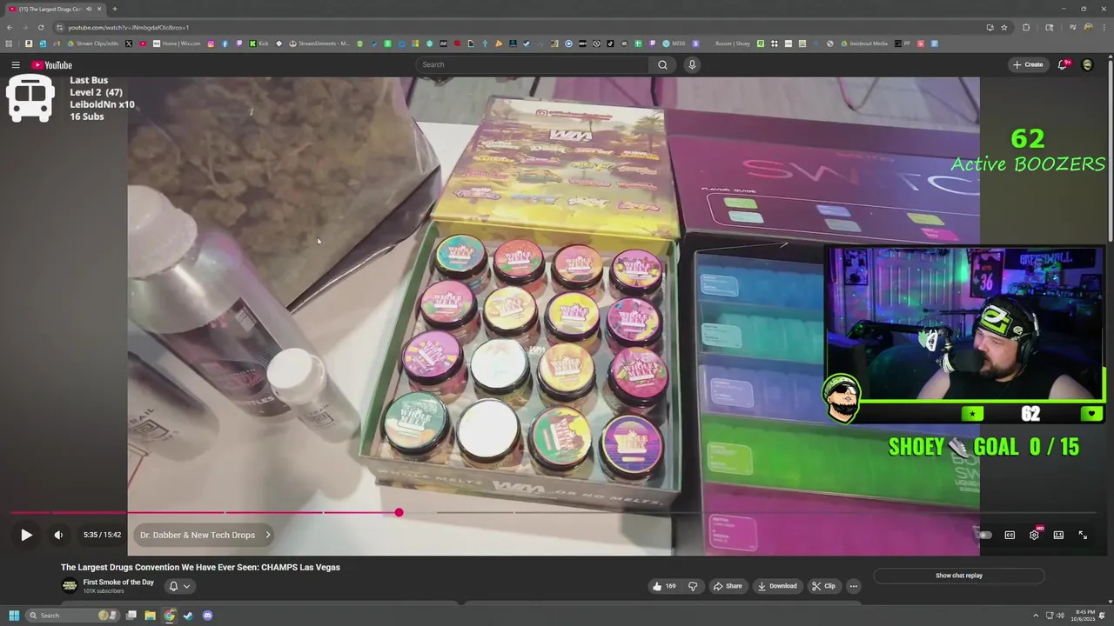Open subscription notification bell dropdown
1114x626 pixels.
(x=179, y=586)
